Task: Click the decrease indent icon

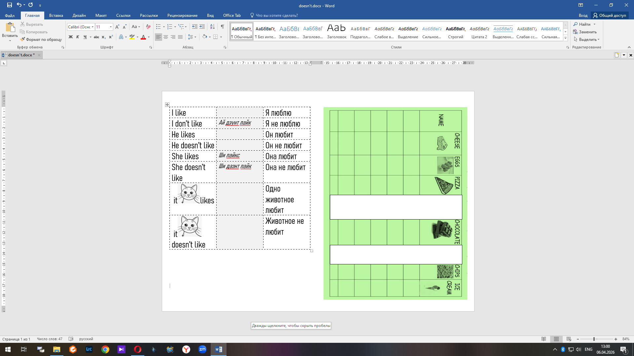Action: [195, 27]
